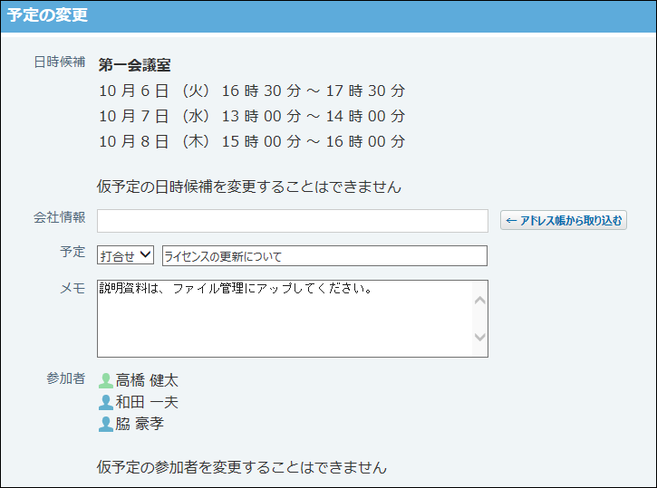Focus the 会社情報 input field

click(293, 221)
